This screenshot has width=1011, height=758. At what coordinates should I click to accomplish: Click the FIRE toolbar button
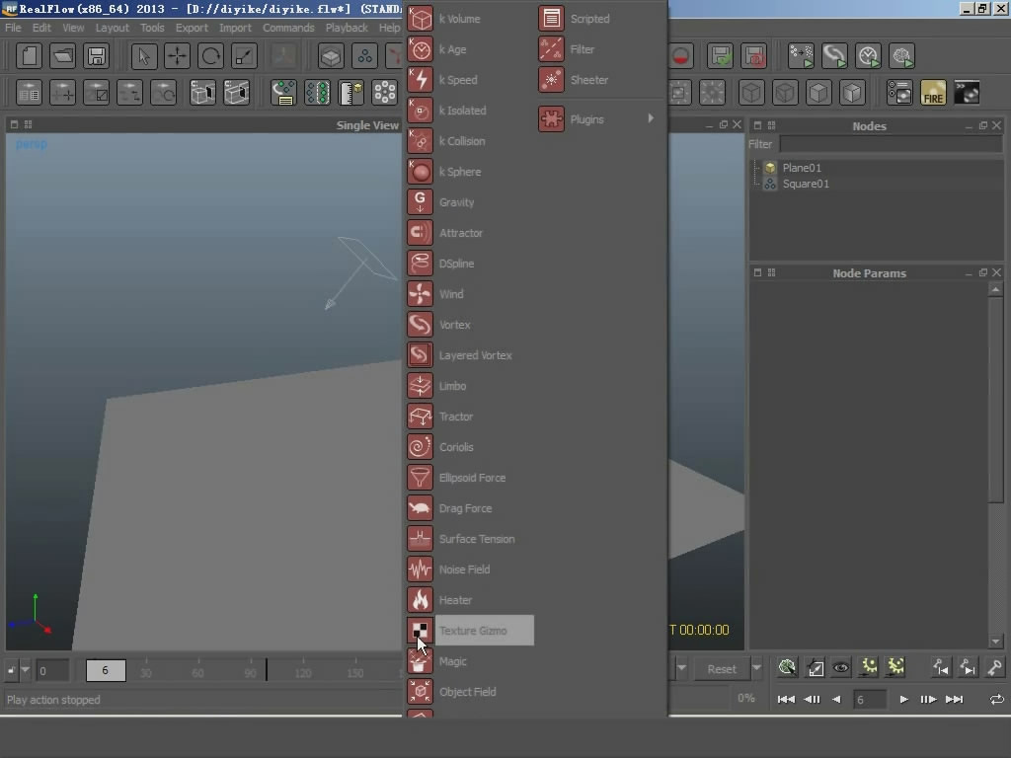[x=933, y=93]
